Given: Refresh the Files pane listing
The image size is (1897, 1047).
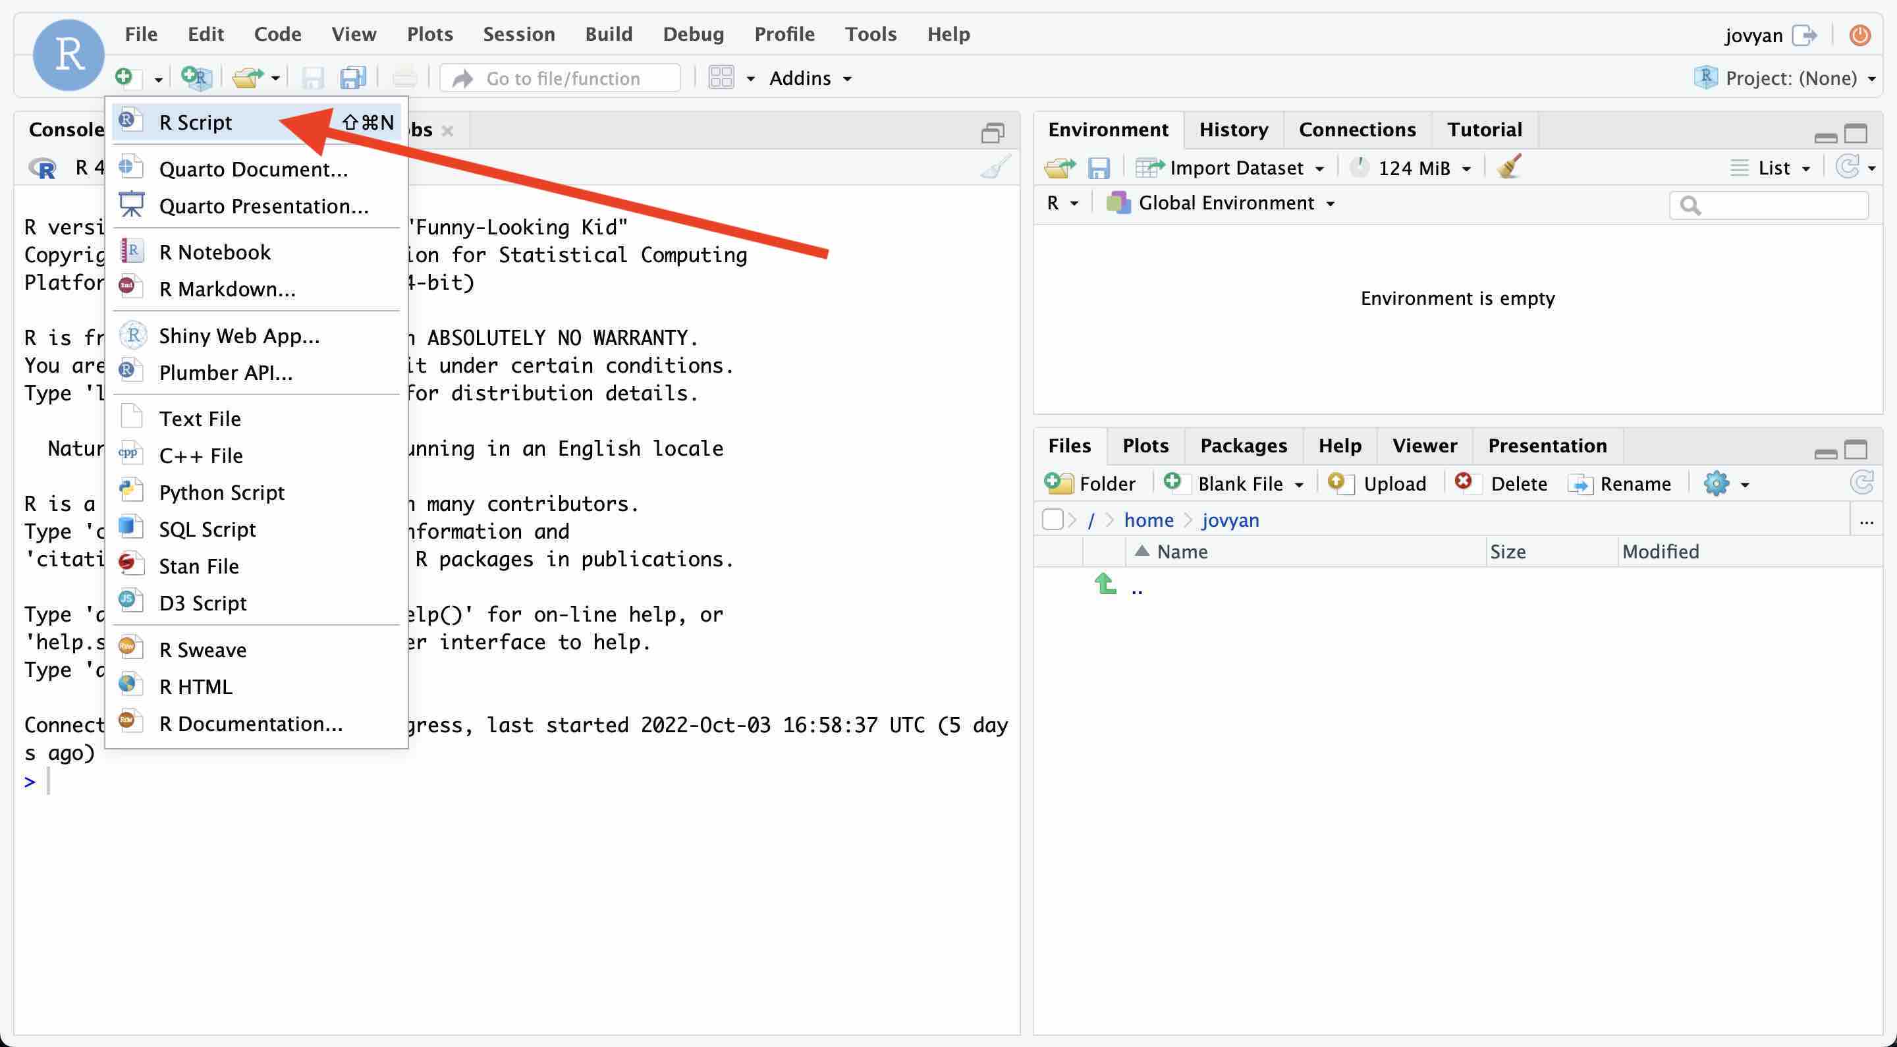Looking at the screenshot, I should click(1861, 483).
